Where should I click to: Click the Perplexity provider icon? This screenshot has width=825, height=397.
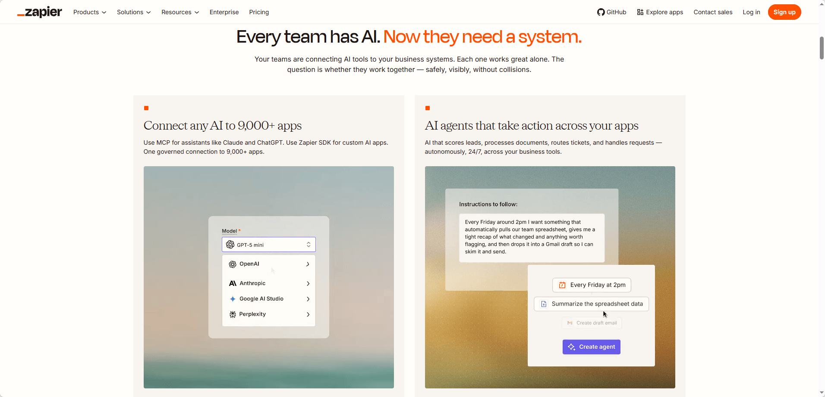pos(233,314)
